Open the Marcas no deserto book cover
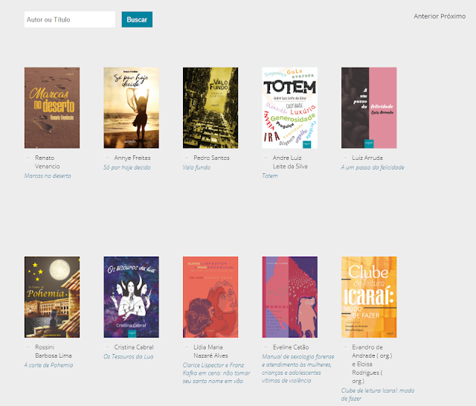This screenshot has width=476, height=406. [x=52, y=108]
